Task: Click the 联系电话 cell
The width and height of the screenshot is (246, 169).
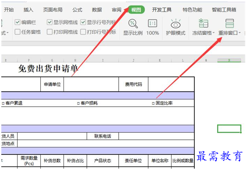Action: [103, 136]
